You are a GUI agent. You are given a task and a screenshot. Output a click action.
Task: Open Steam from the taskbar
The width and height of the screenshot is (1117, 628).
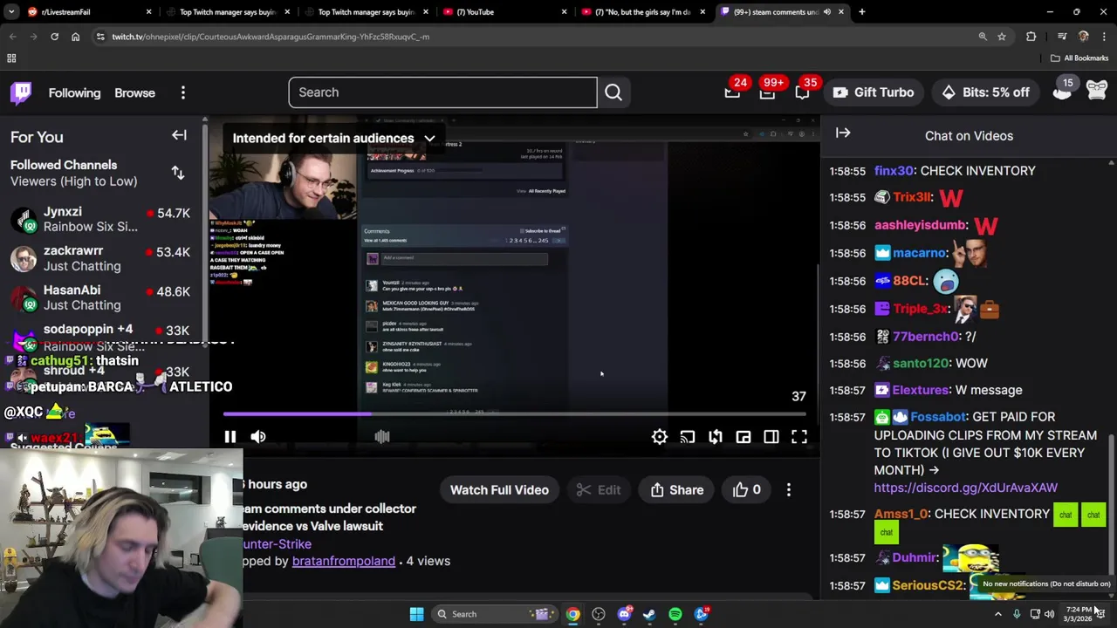[649, 614]
